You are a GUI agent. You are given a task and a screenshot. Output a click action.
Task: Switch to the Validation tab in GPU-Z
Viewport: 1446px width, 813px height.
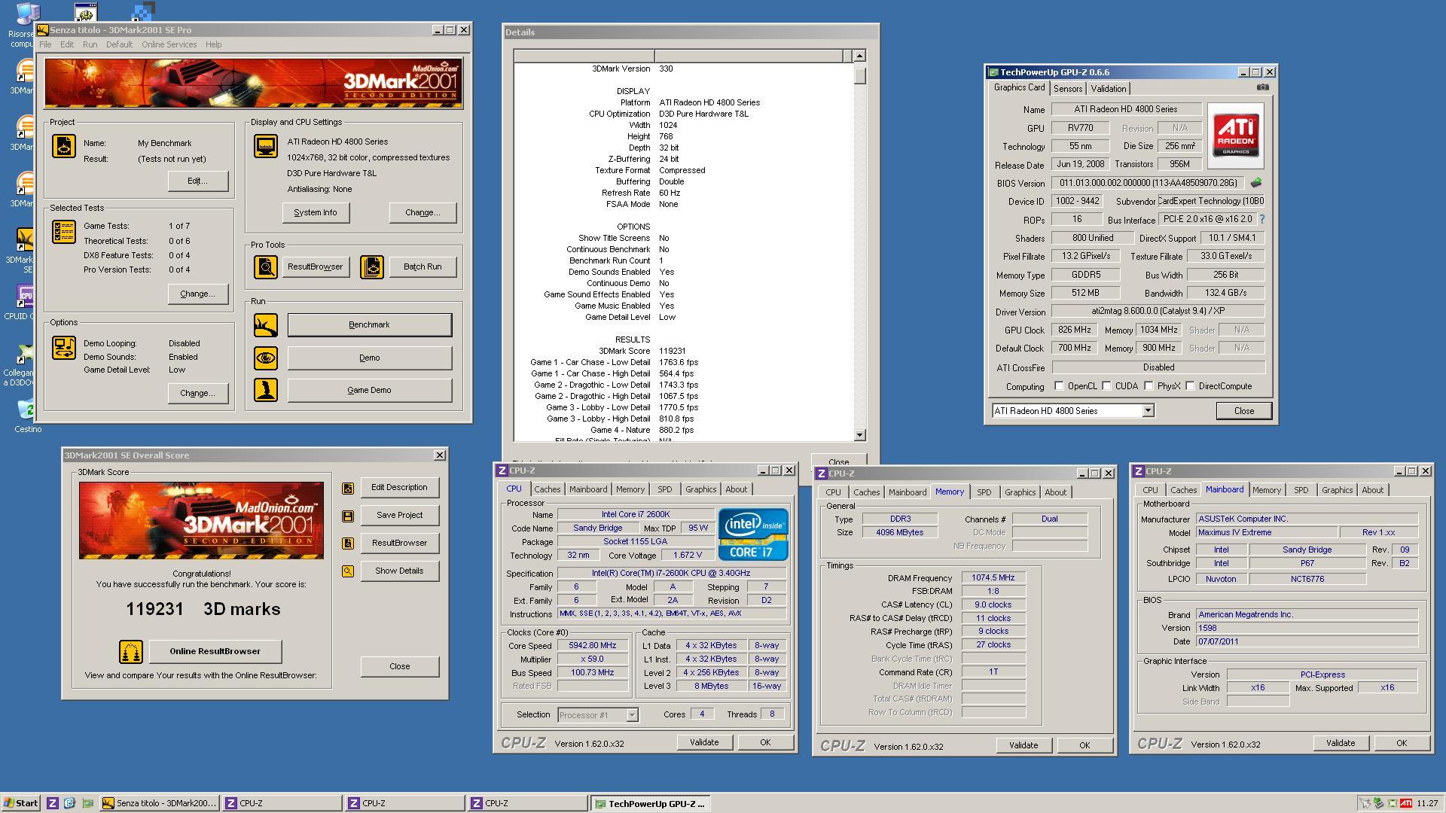[1108, 89]
